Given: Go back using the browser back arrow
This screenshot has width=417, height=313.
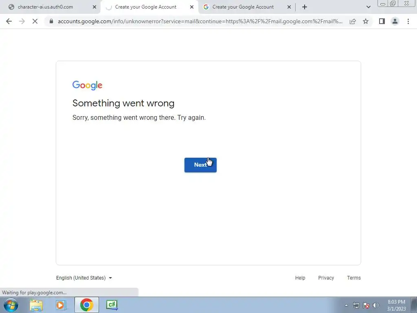Looking at the screenshot, I should 9,21.
